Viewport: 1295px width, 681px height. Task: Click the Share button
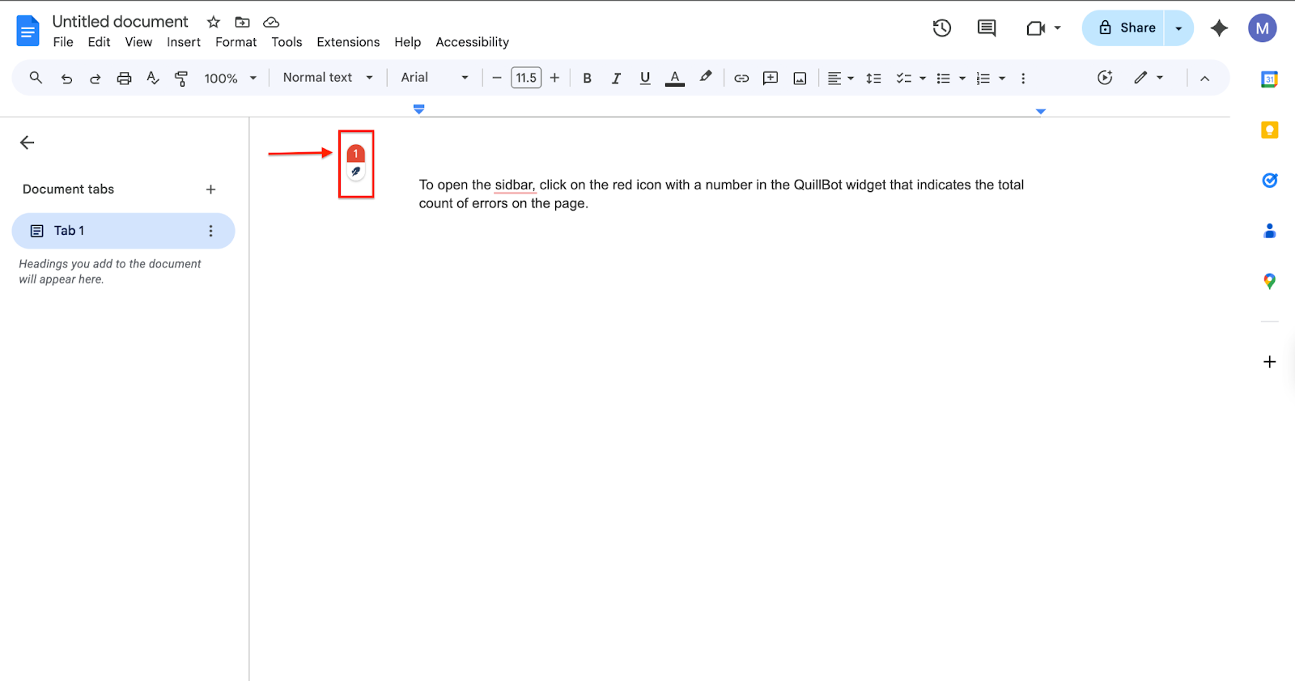pos(1126,28)
